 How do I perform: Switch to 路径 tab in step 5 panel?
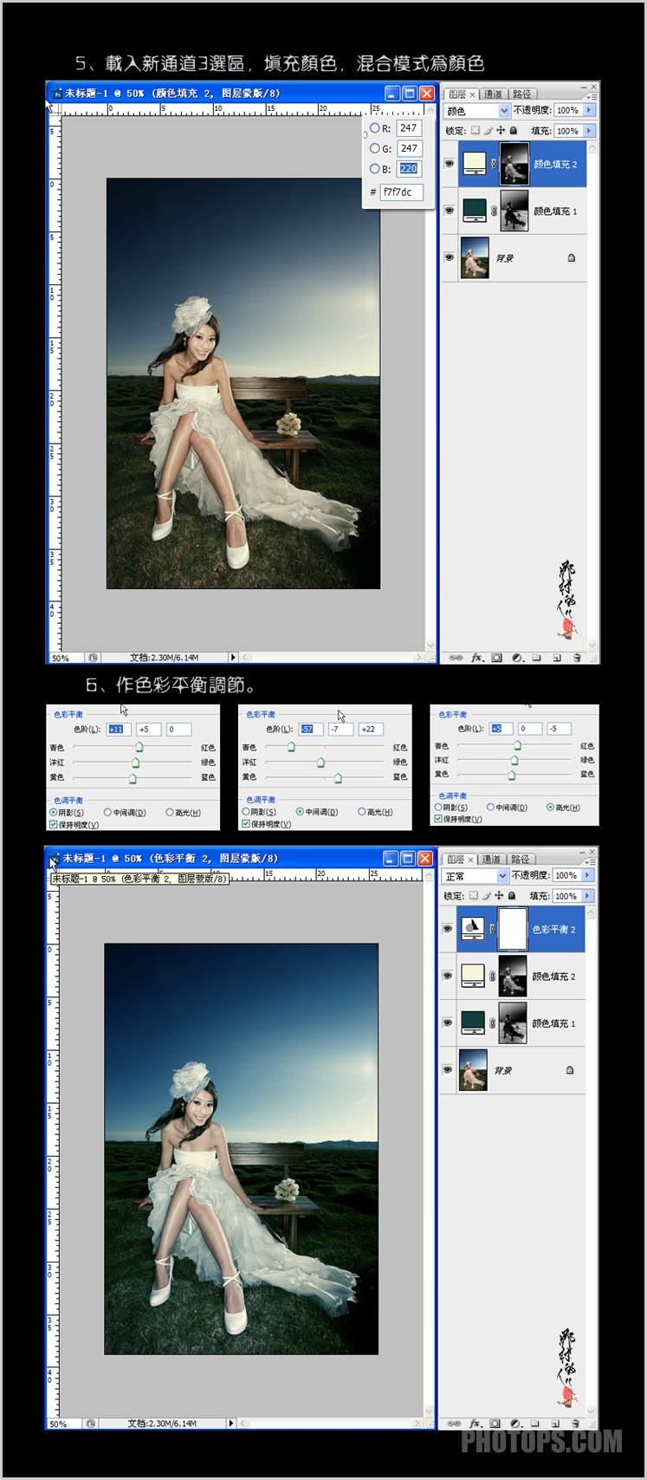pos(521,94)
